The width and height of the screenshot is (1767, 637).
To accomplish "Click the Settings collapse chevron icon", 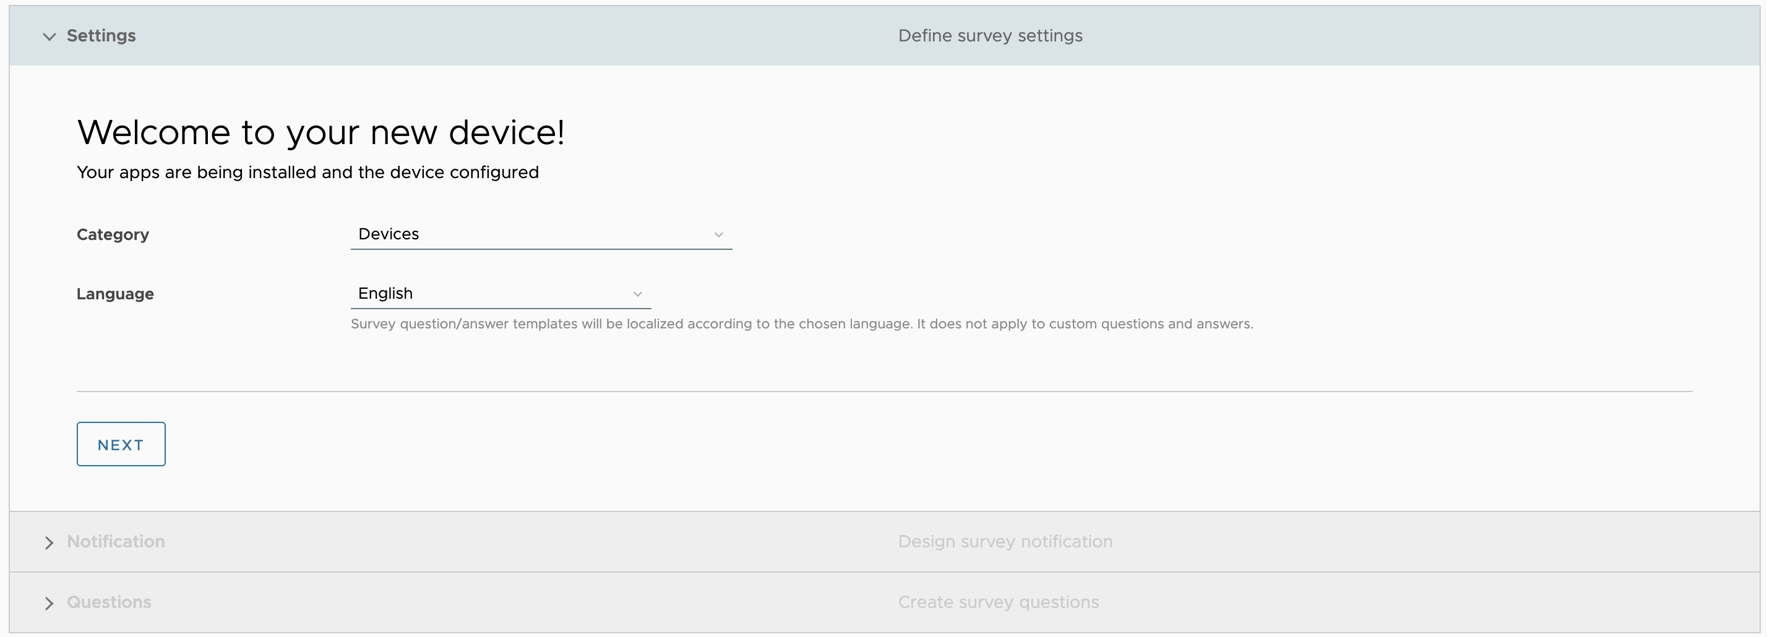I will (49, 36).
